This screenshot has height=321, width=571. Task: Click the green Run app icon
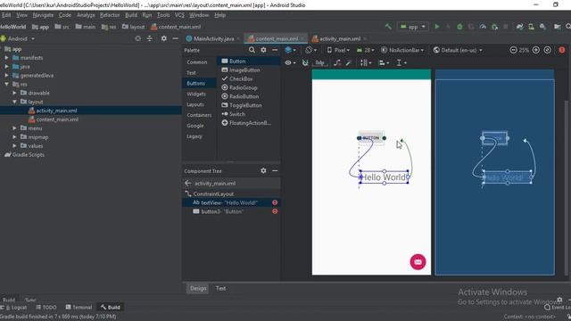pyautogui.click(x=437, y=27)
